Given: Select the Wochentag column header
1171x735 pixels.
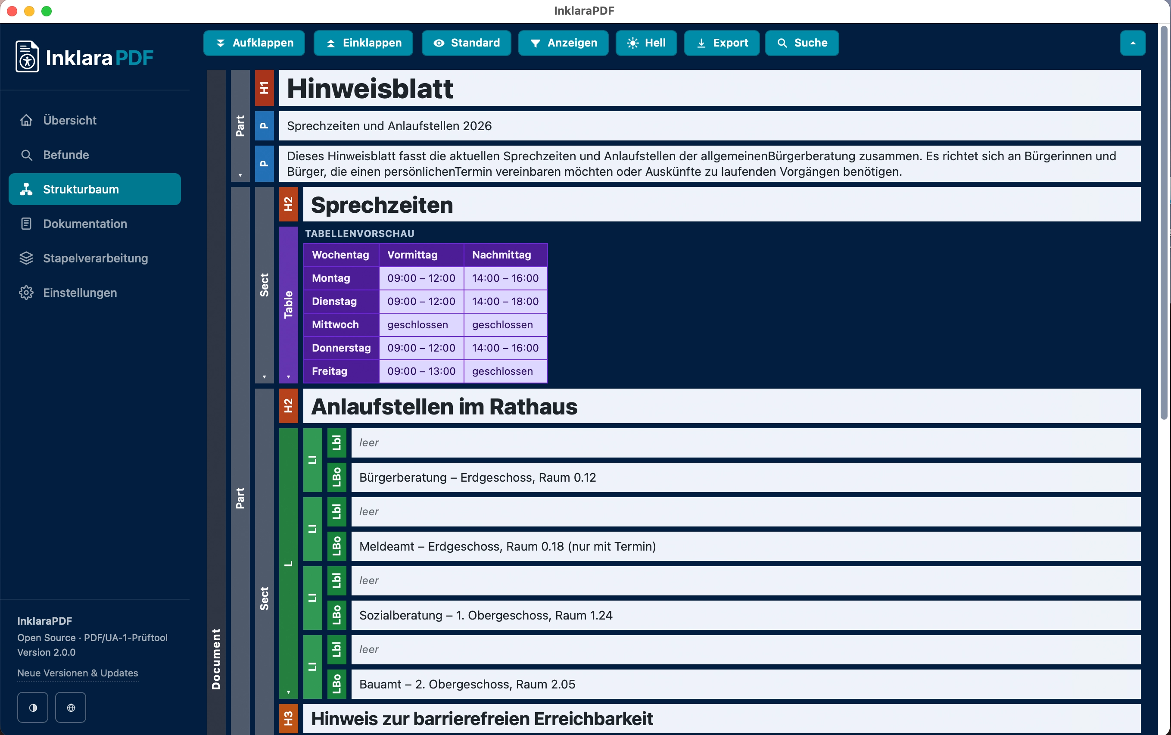Looking at the screenshot, I should [341, 255].
